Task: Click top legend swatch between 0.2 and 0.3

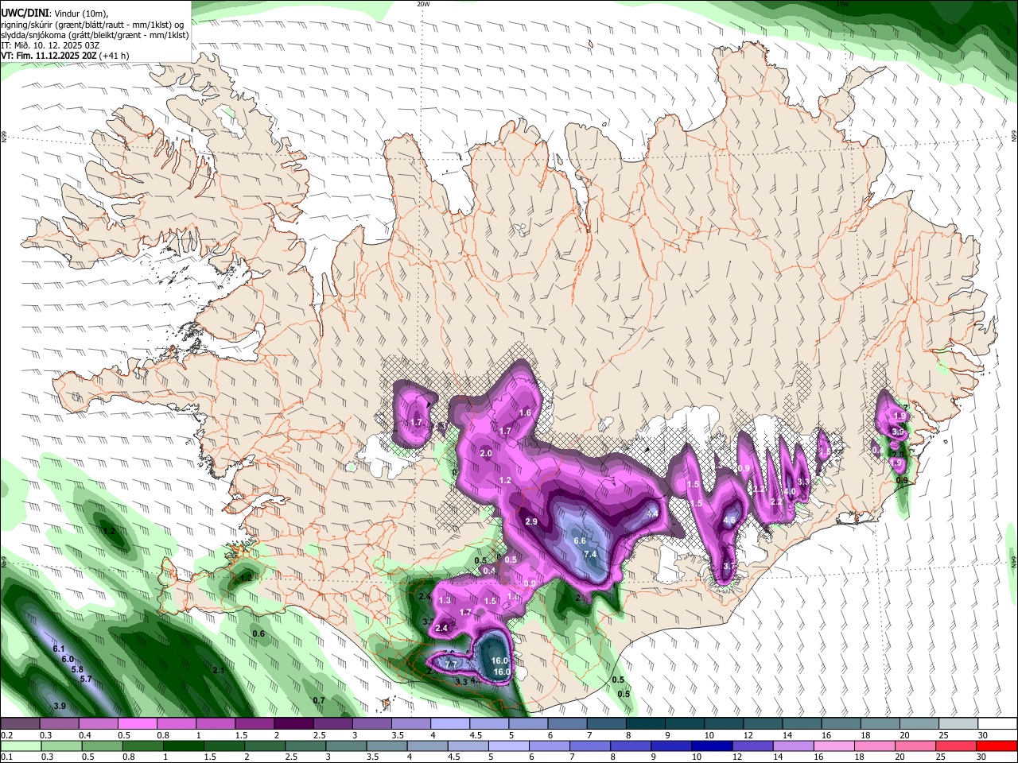Action: coord(21,723)
